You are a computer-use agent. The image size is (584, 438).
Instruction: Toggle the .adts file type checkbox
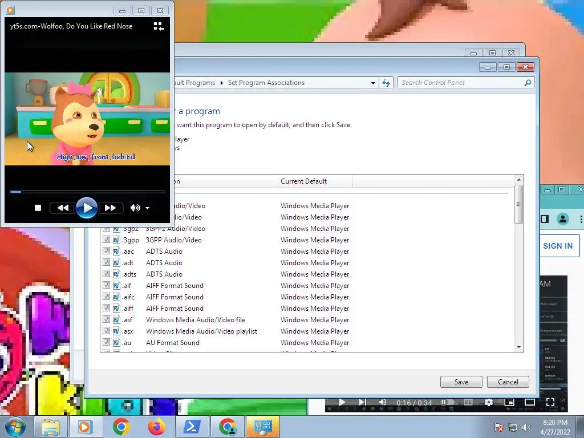coord(106,274)
